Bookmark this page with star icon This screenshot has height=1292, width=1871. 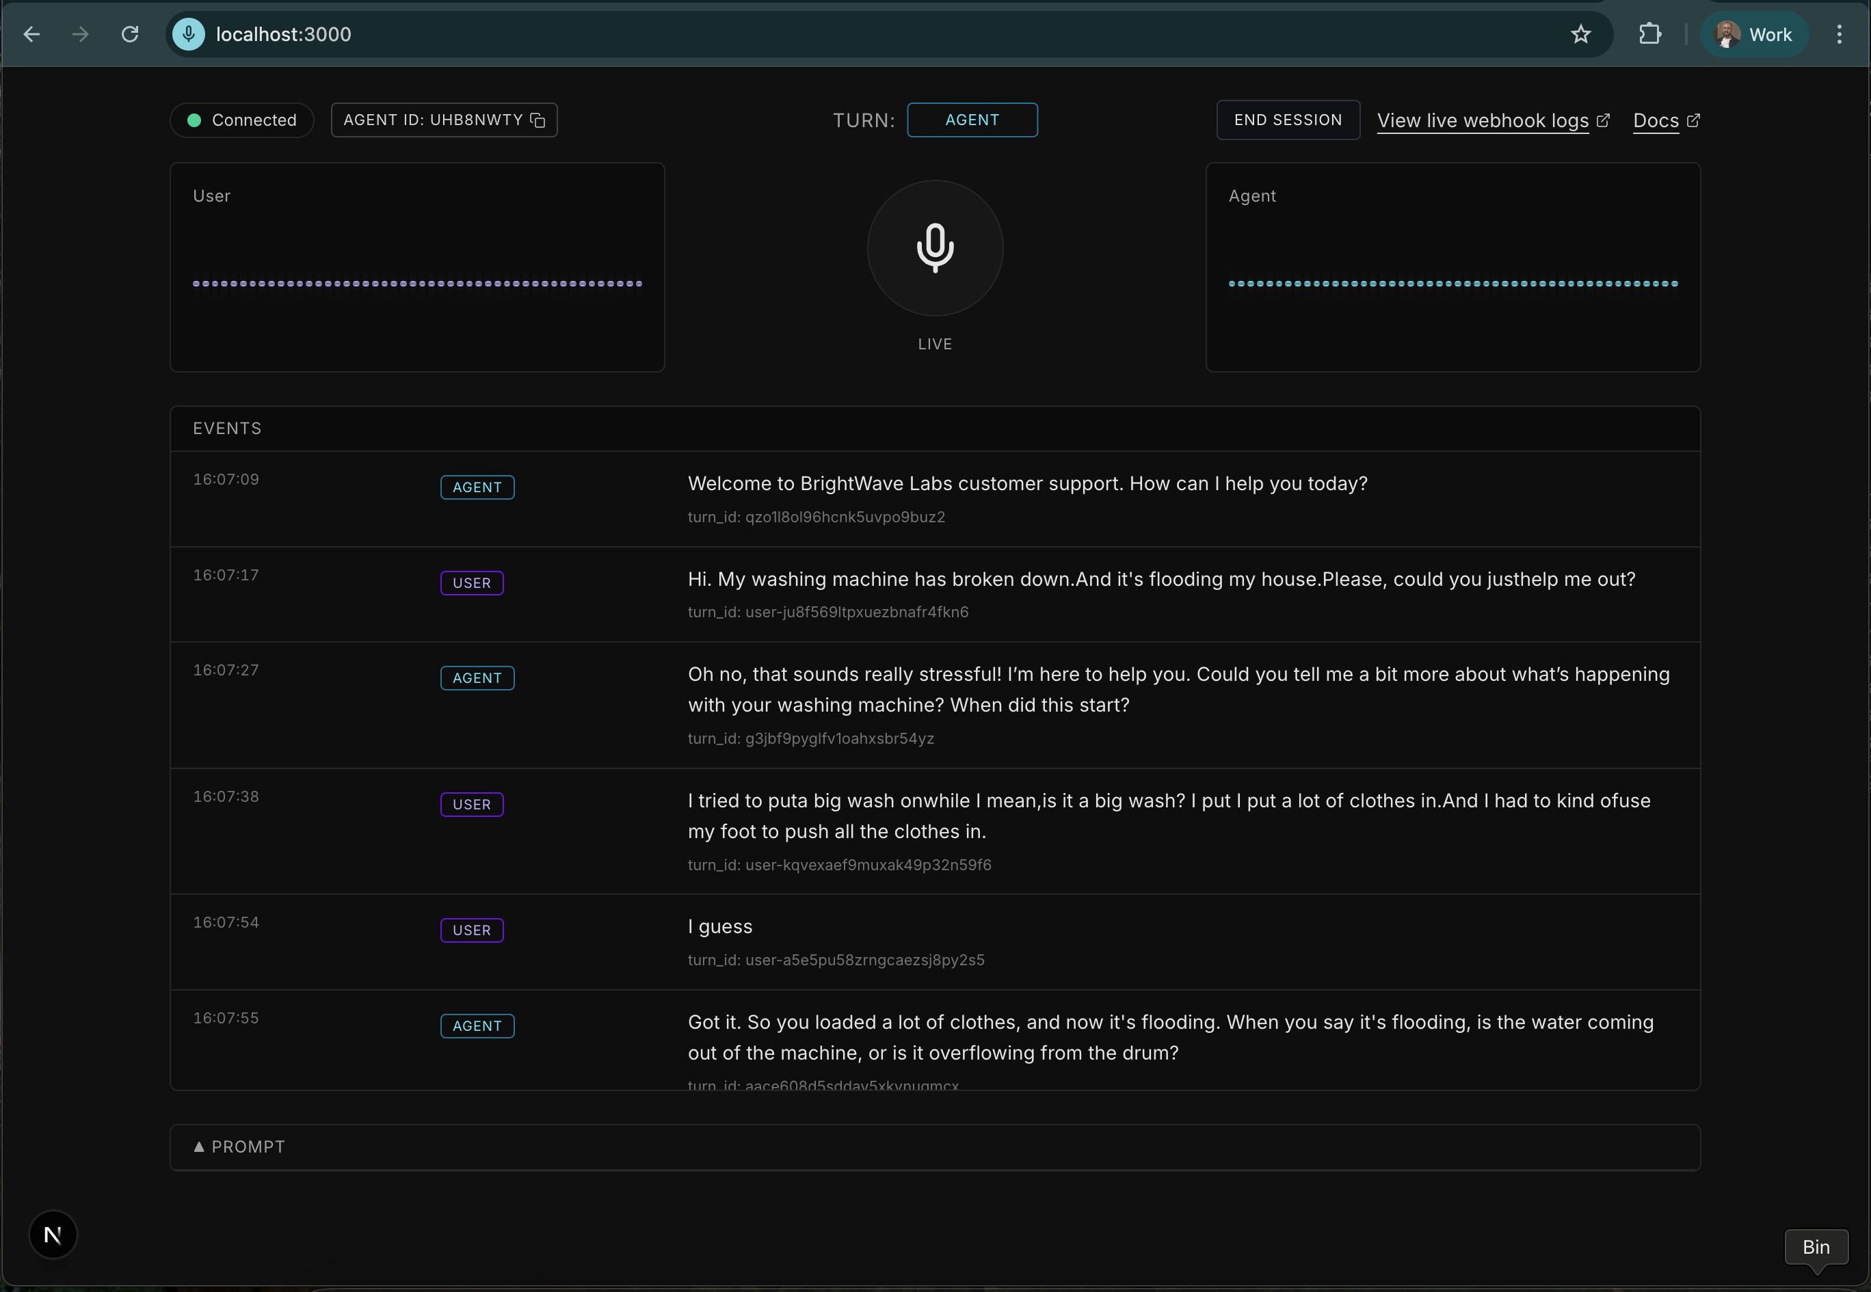1580,34
